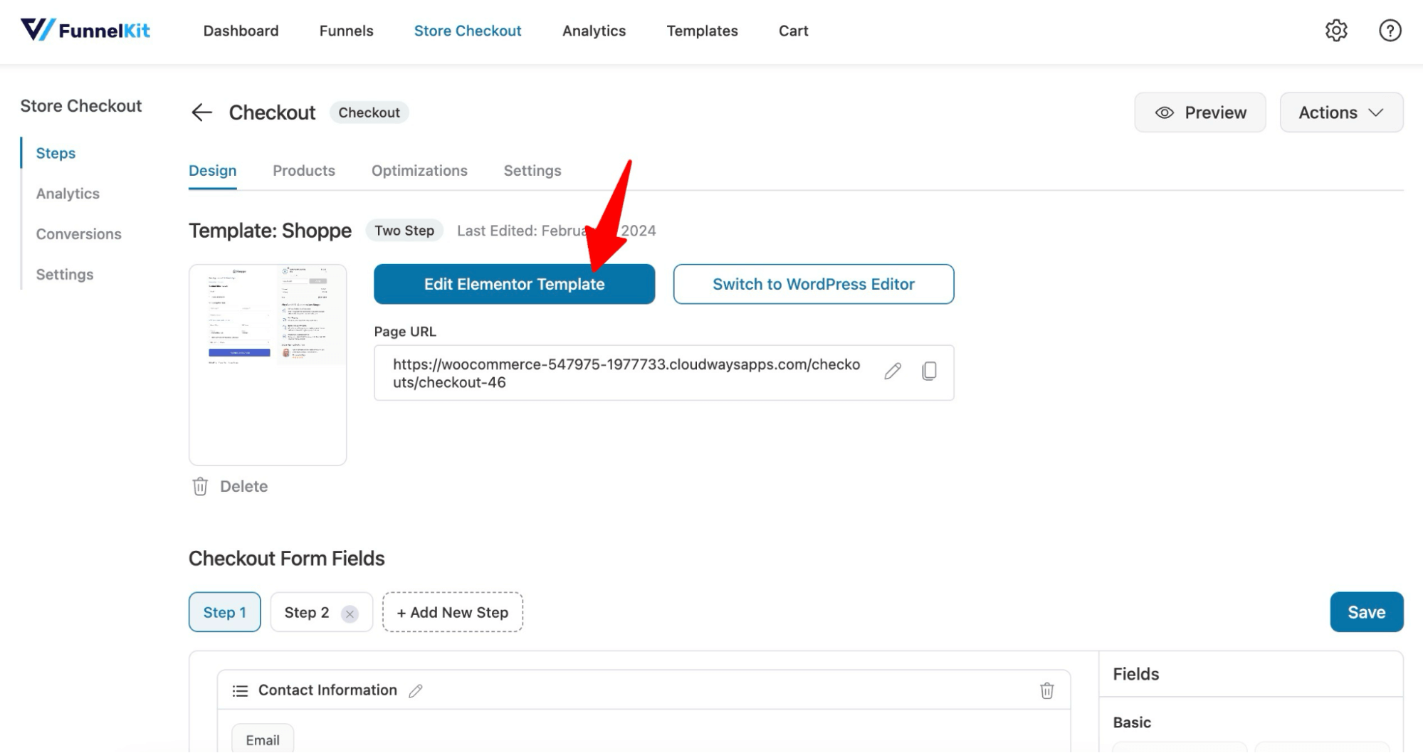
Task: Rename Contact Information using its pencil icon
Action: (x=416, y=690)
